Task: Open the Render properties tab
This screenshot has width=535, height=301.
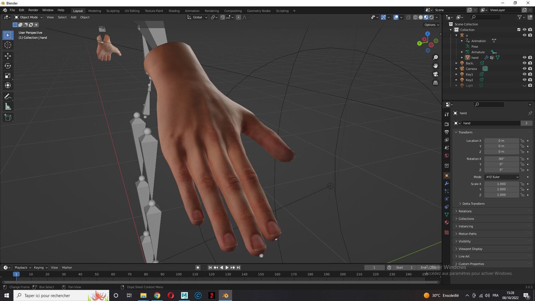Action: tap(447, 124)
